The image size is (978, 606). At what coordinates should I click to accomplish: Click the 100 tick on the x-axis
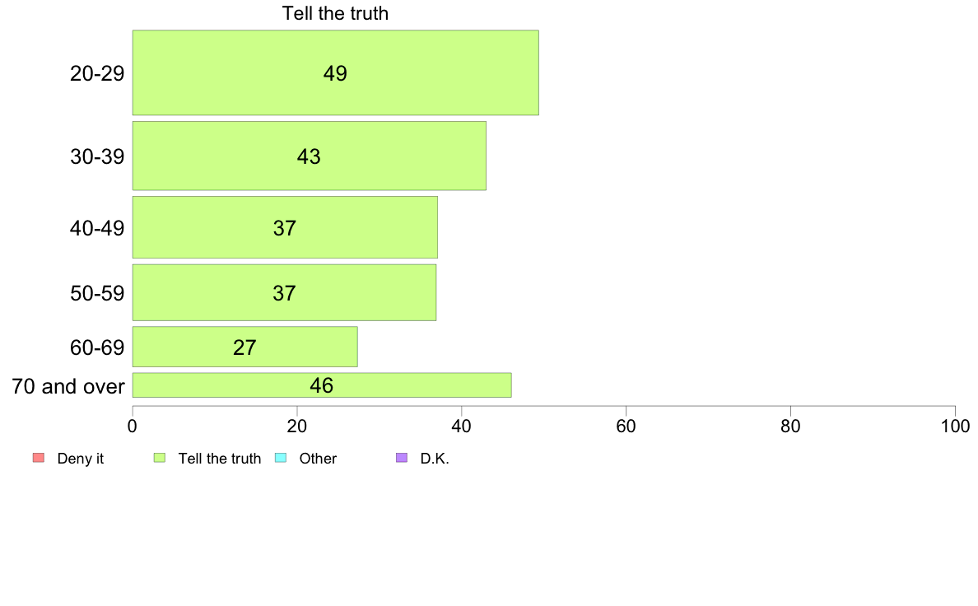click(x=956, y=427)
